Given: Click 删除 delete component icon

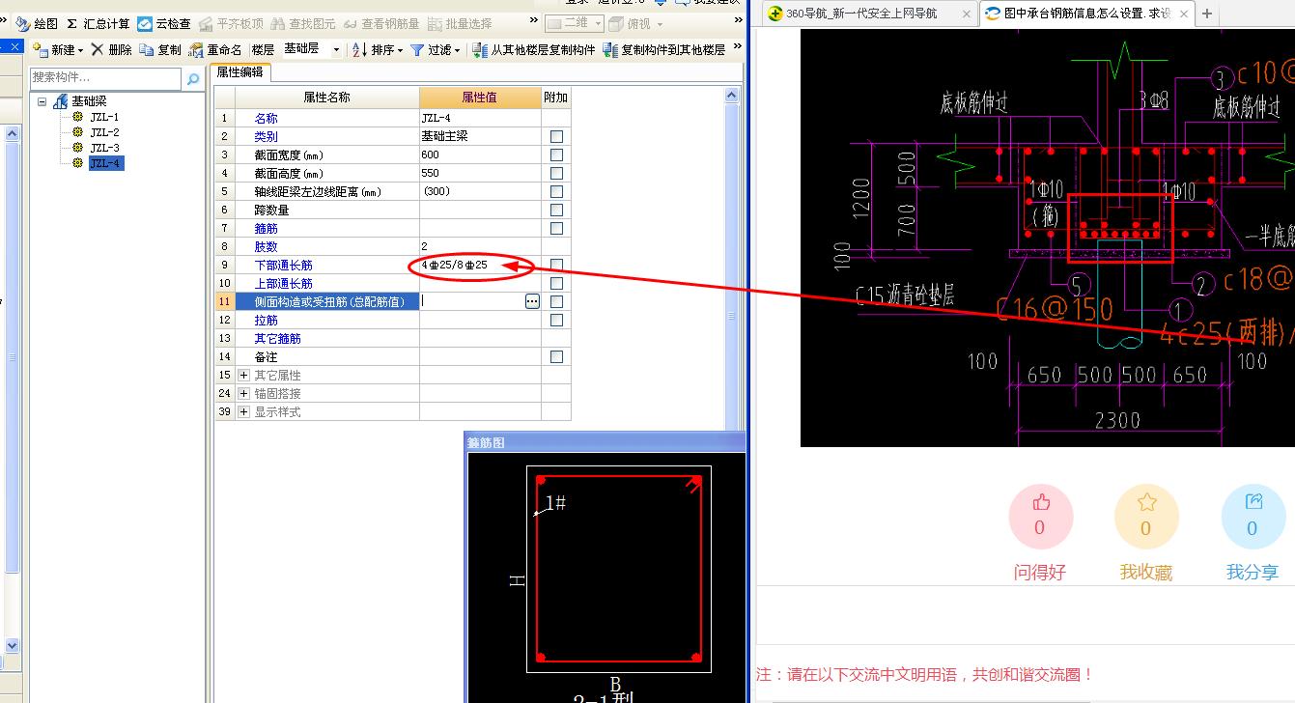Looking at the screenshot, I should (x=97, y=50).
